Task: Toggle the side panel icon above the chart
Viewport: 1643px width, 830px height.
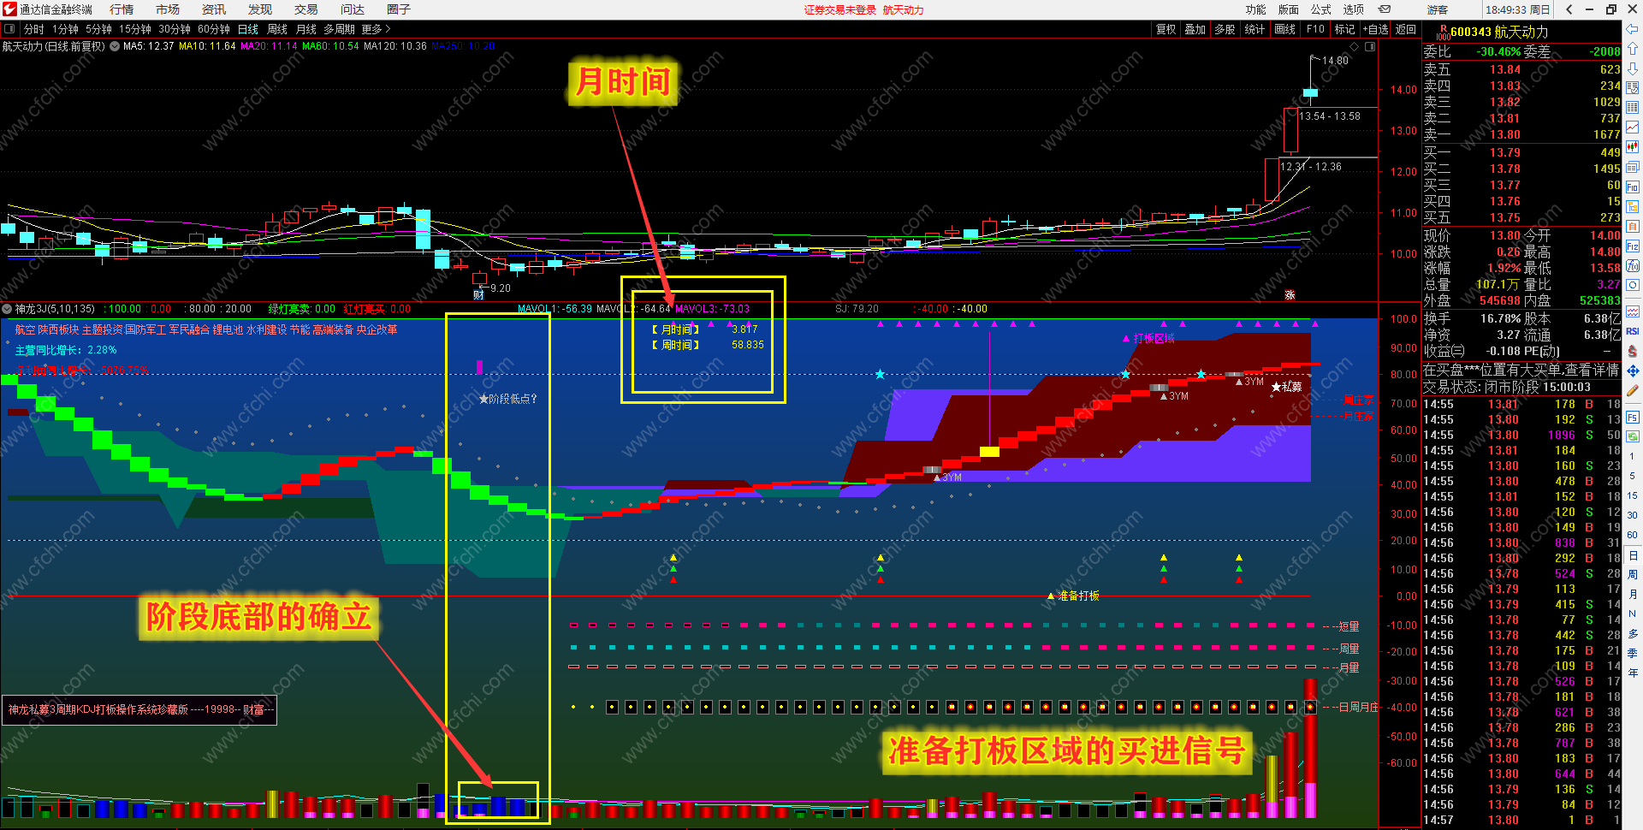Action: [x=1370, y=46]
